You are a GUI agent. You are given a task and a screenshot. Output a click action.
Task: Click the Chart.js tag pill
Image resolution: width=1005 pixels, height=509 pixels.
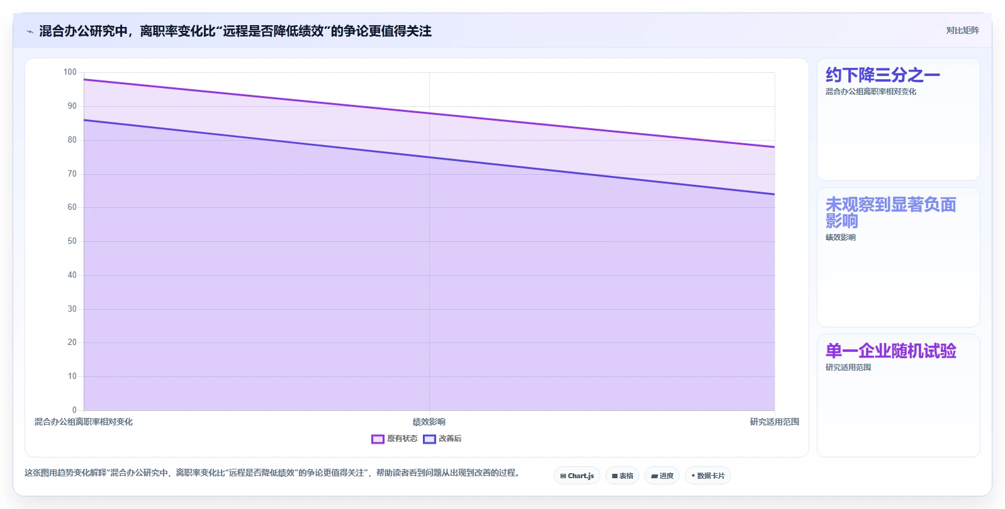[x=577, y=476]
